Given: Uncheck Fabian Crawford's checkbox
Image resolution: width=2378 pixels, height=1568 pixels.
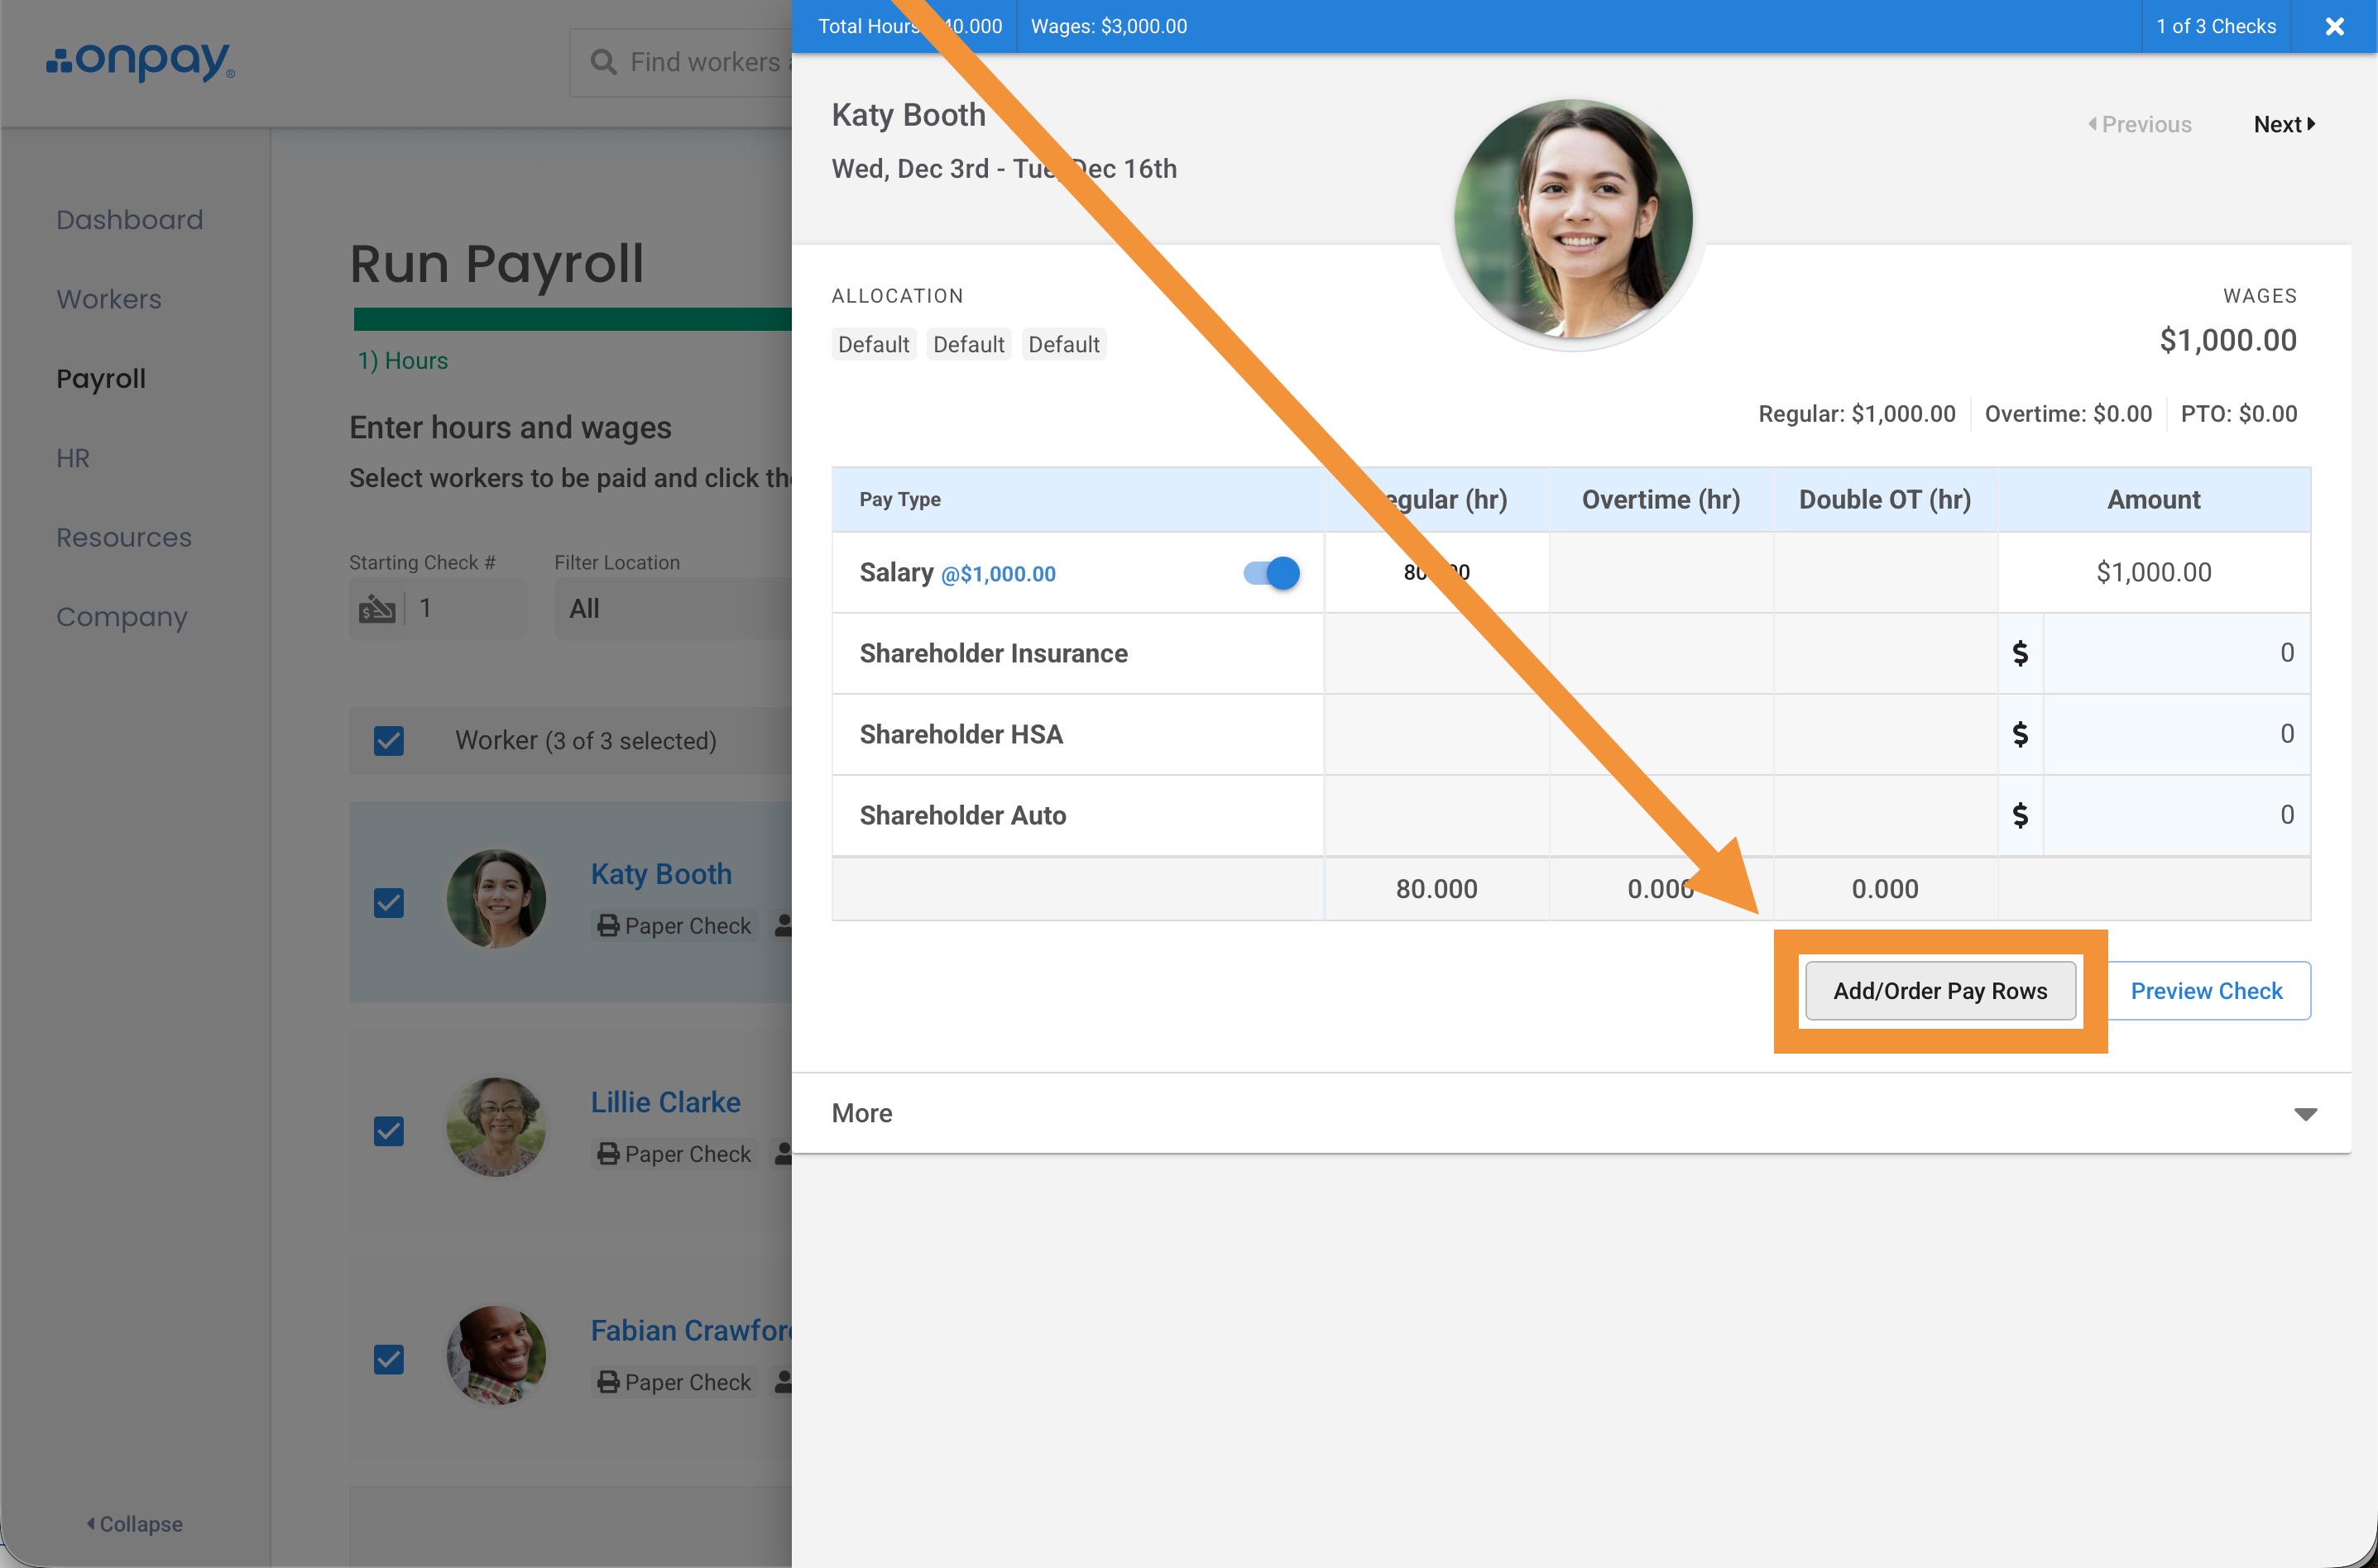Looking at the screenshot, I should pos(388,1359).
